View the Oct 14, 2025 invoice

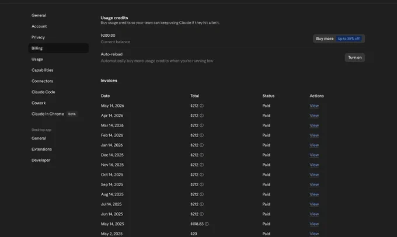coord(314,175)
